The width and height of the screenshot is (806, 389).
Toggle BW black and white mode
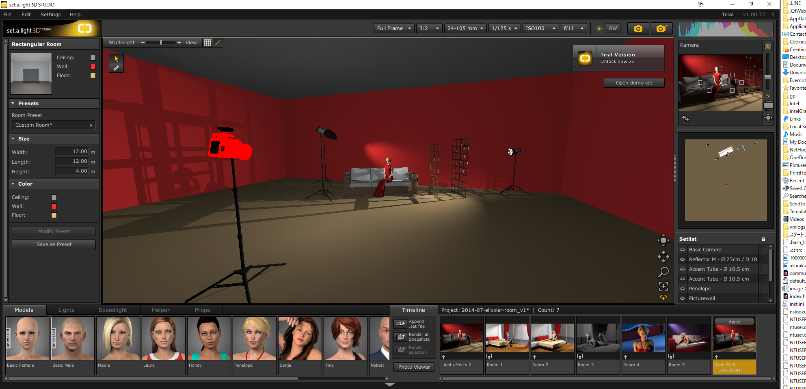point(613,28)
